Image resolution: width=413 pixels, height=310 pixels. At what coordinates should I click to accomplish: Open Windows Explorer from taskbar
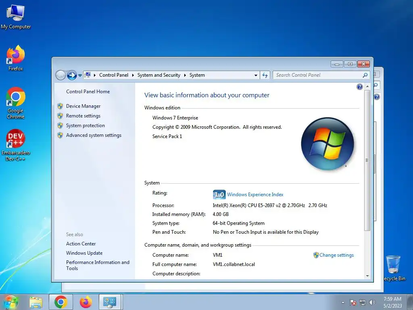coord(36,302)
